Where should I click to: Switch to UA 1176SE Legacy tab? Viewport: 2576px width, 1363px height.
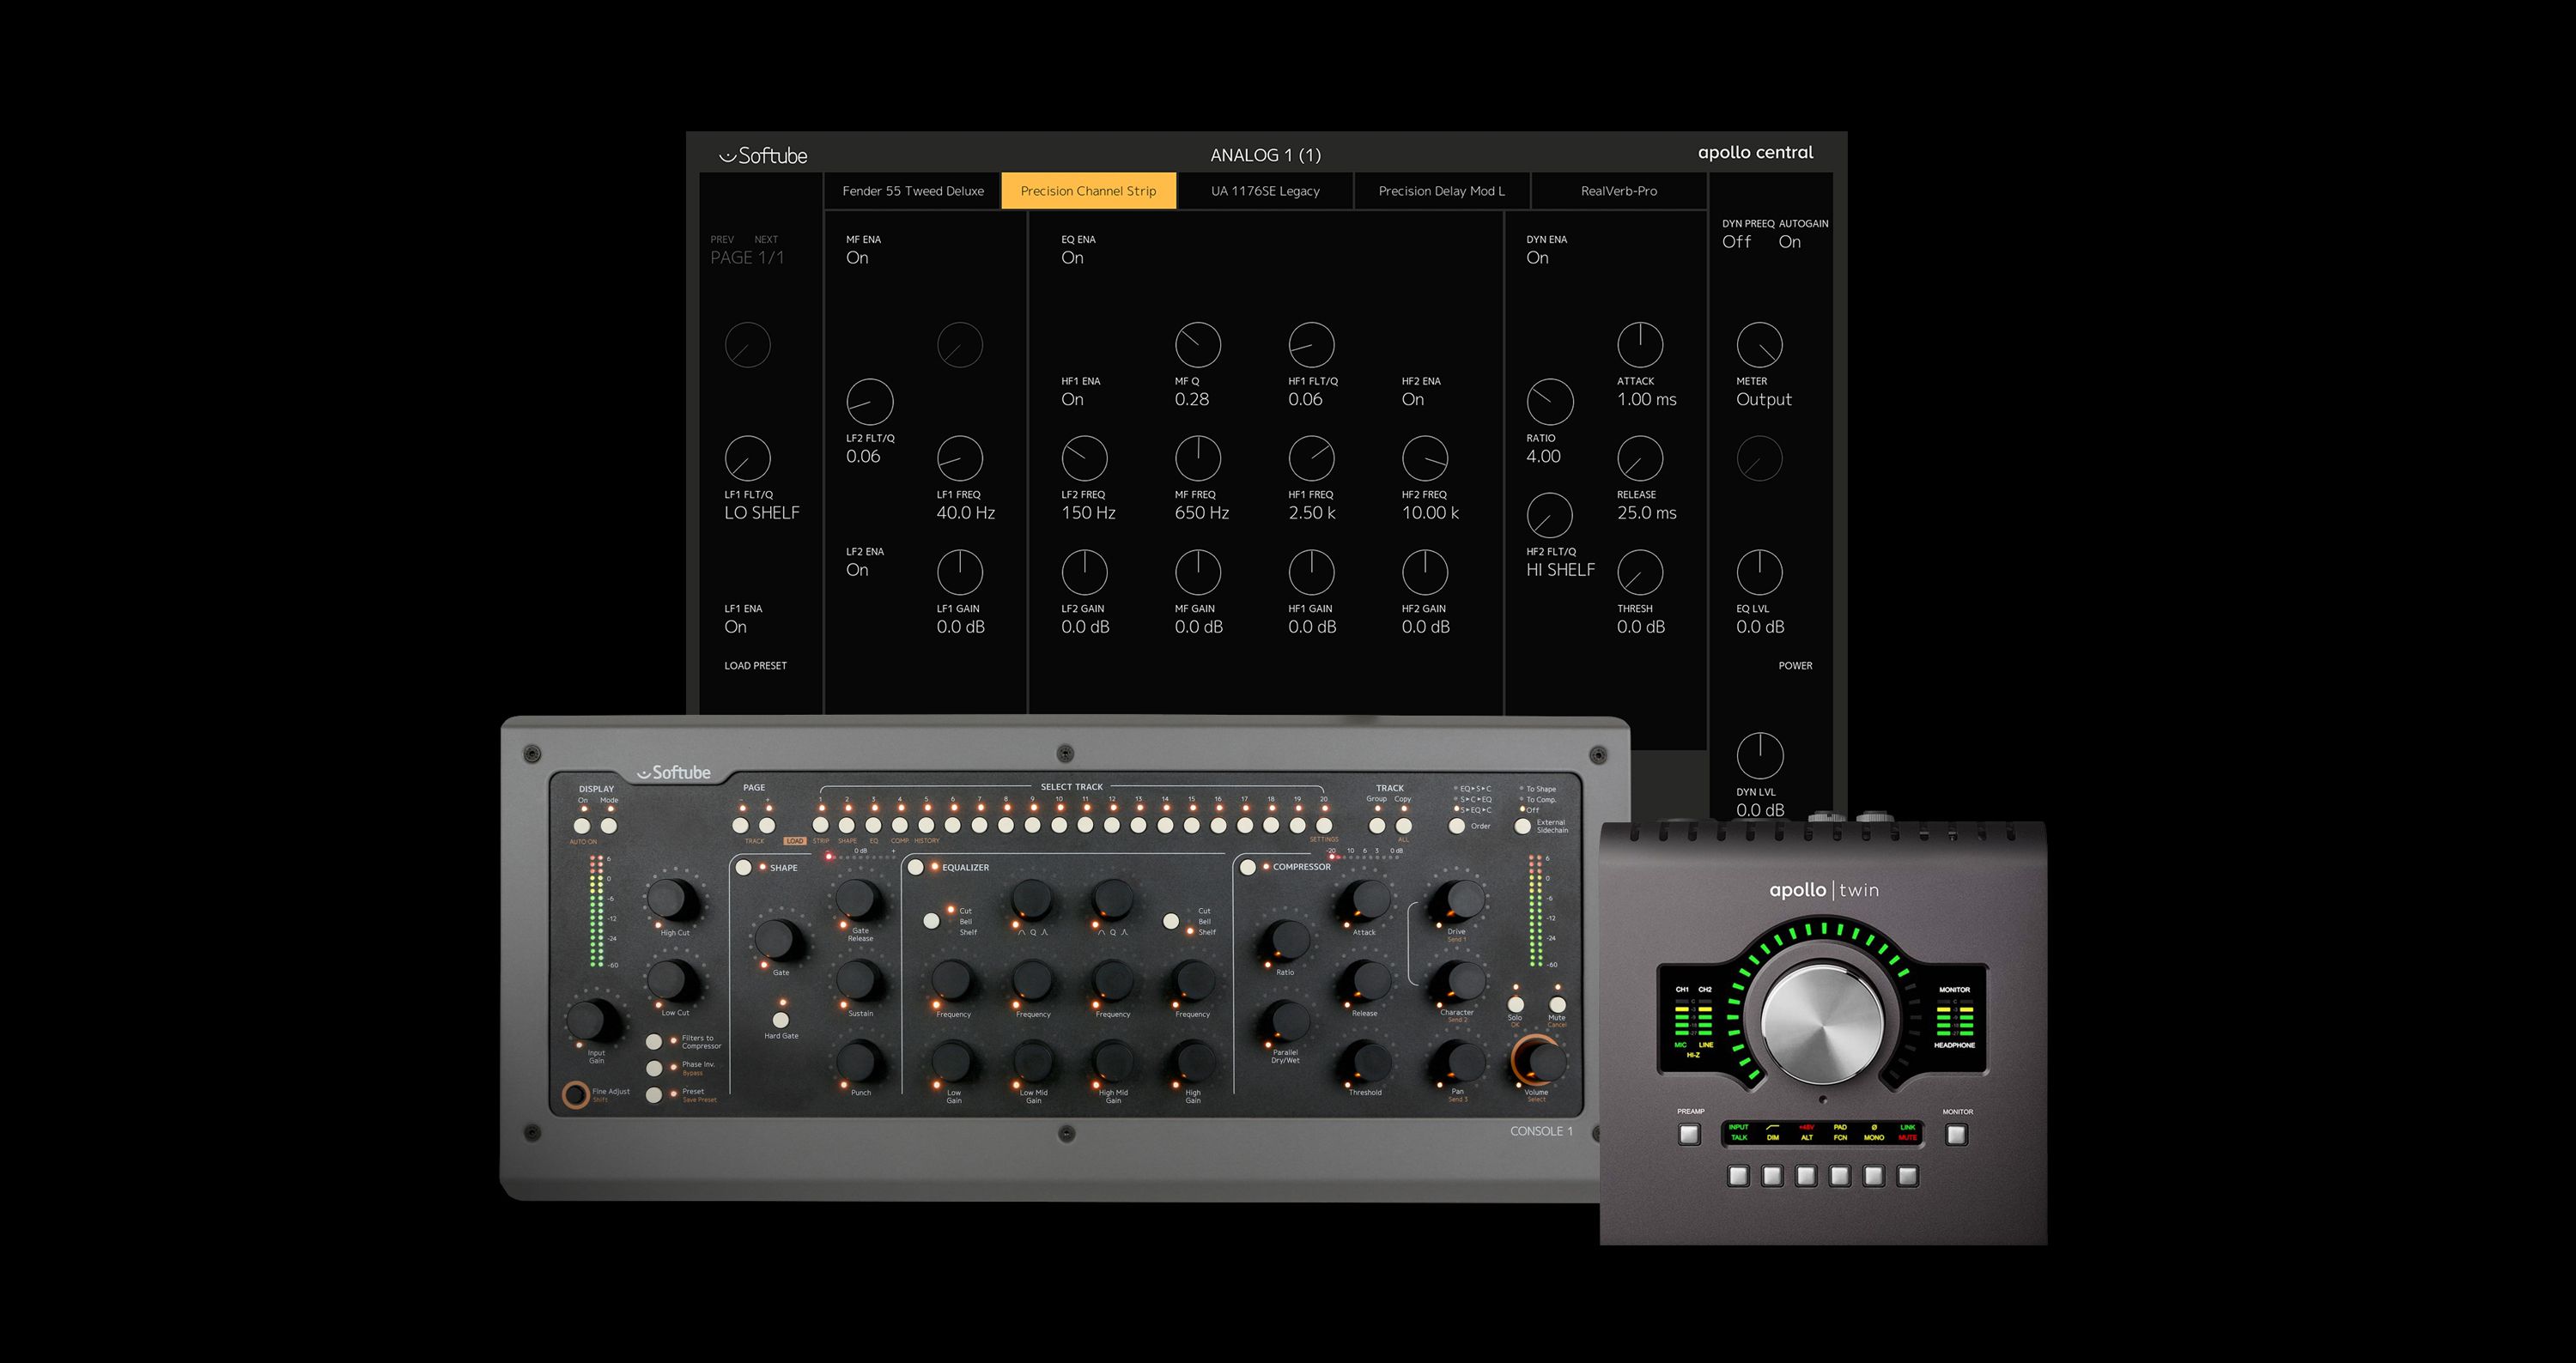[1265, 191]
